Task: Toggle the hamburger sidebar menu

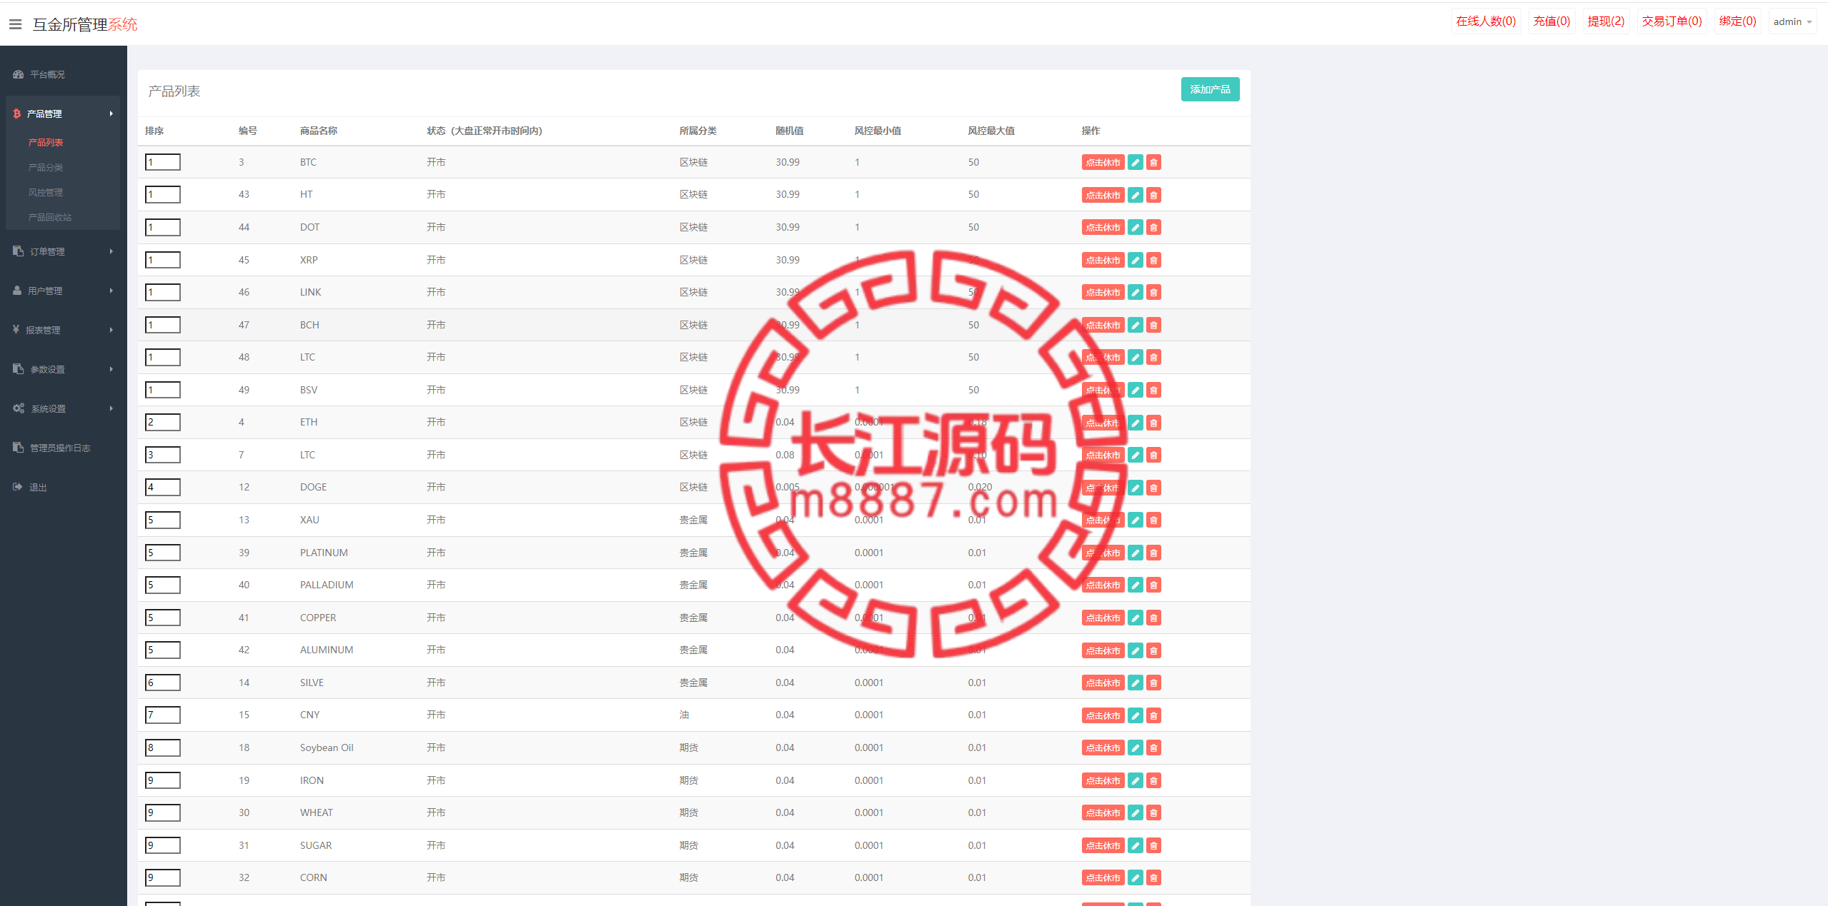Action: [x=15, y=24]
